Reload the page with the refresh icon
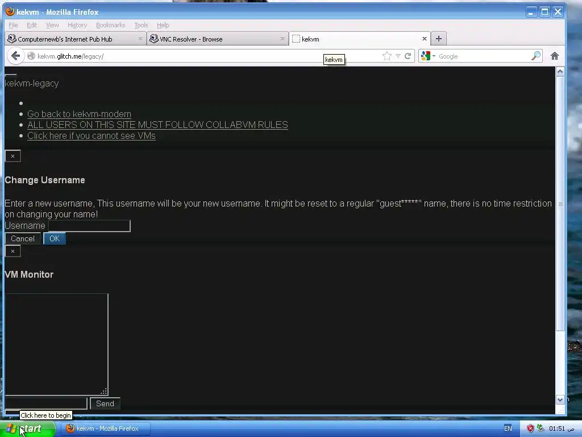Screen dimensions: 582x437 408,56
